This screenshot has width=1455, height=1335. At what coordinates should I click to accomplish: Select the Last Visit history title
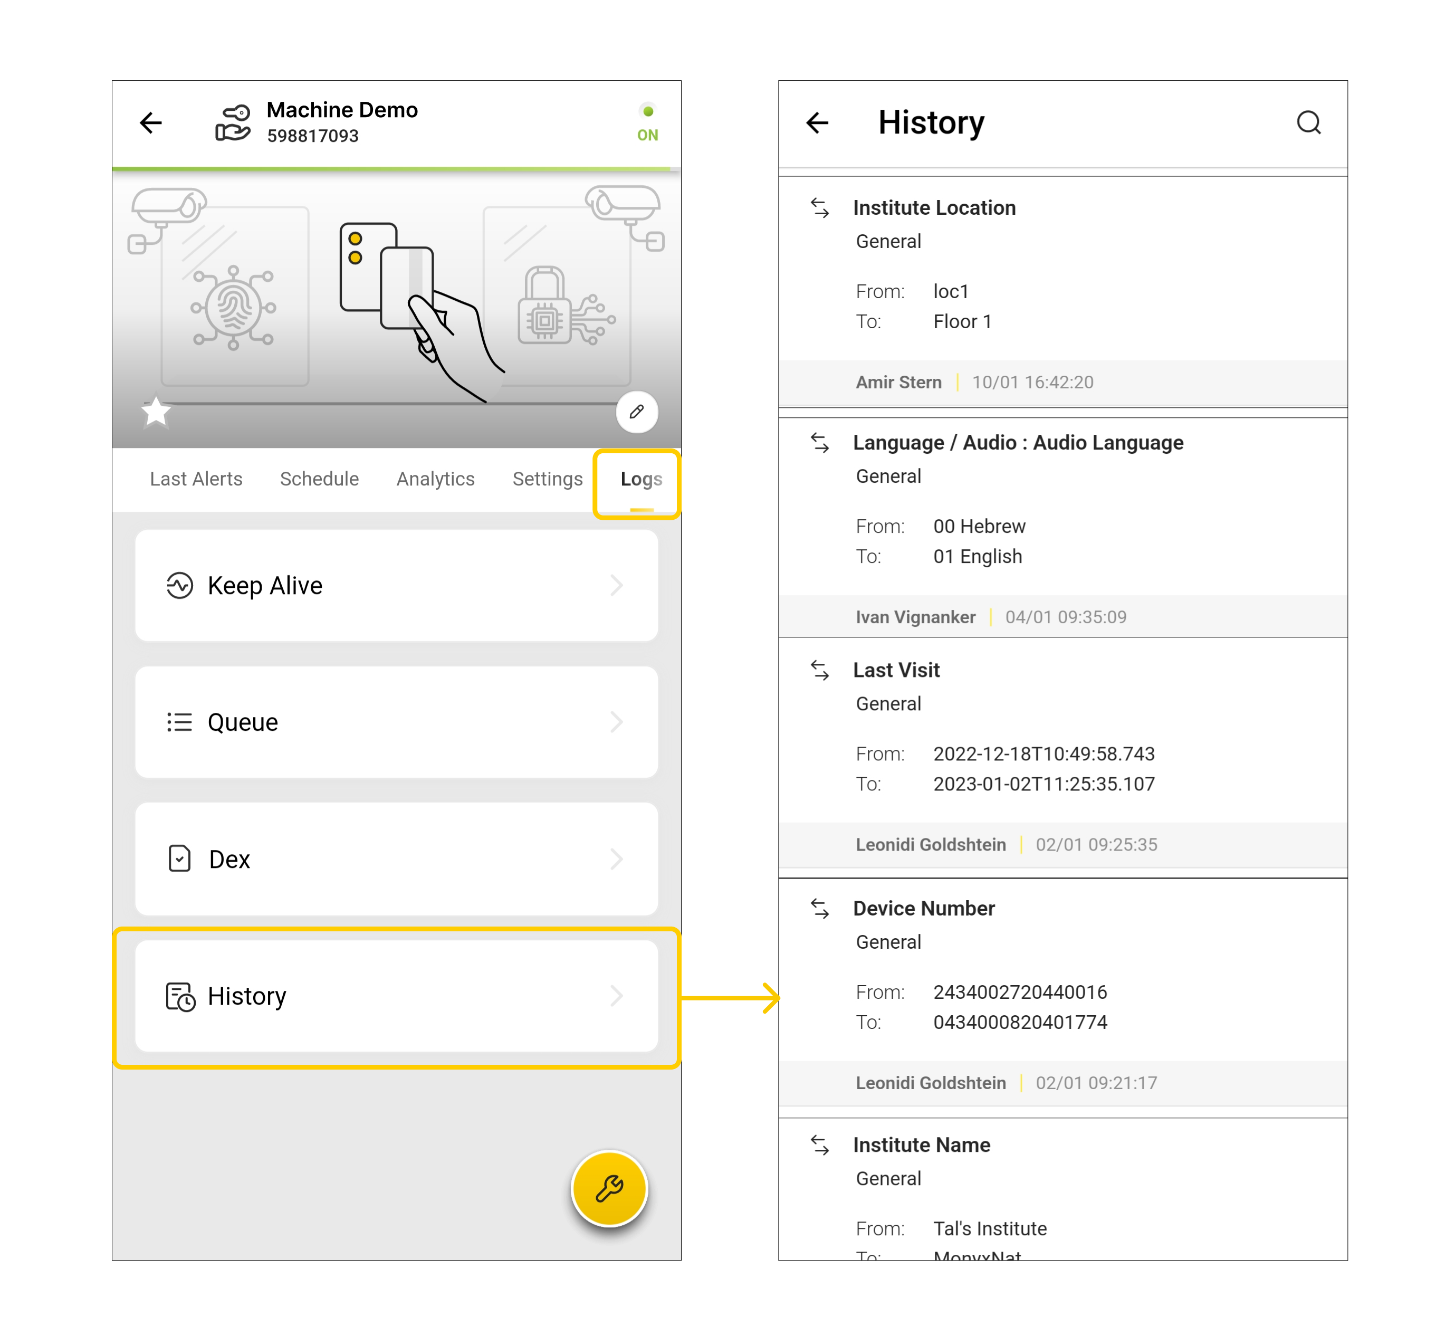(x=896, y=670)
